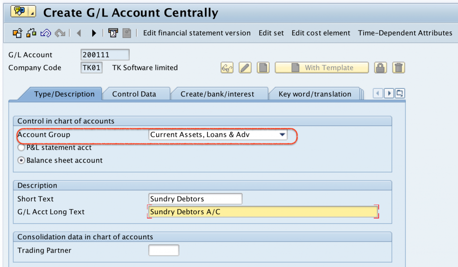Click Time-Dependent Attributes
This screenshot has width=458, height=267.
405,33
